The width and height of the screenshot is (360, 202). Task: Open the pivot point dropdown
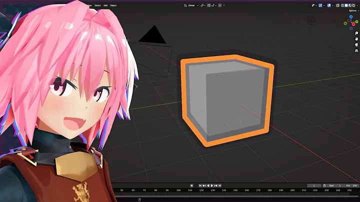pyautogui.click(x=202, y=5)
